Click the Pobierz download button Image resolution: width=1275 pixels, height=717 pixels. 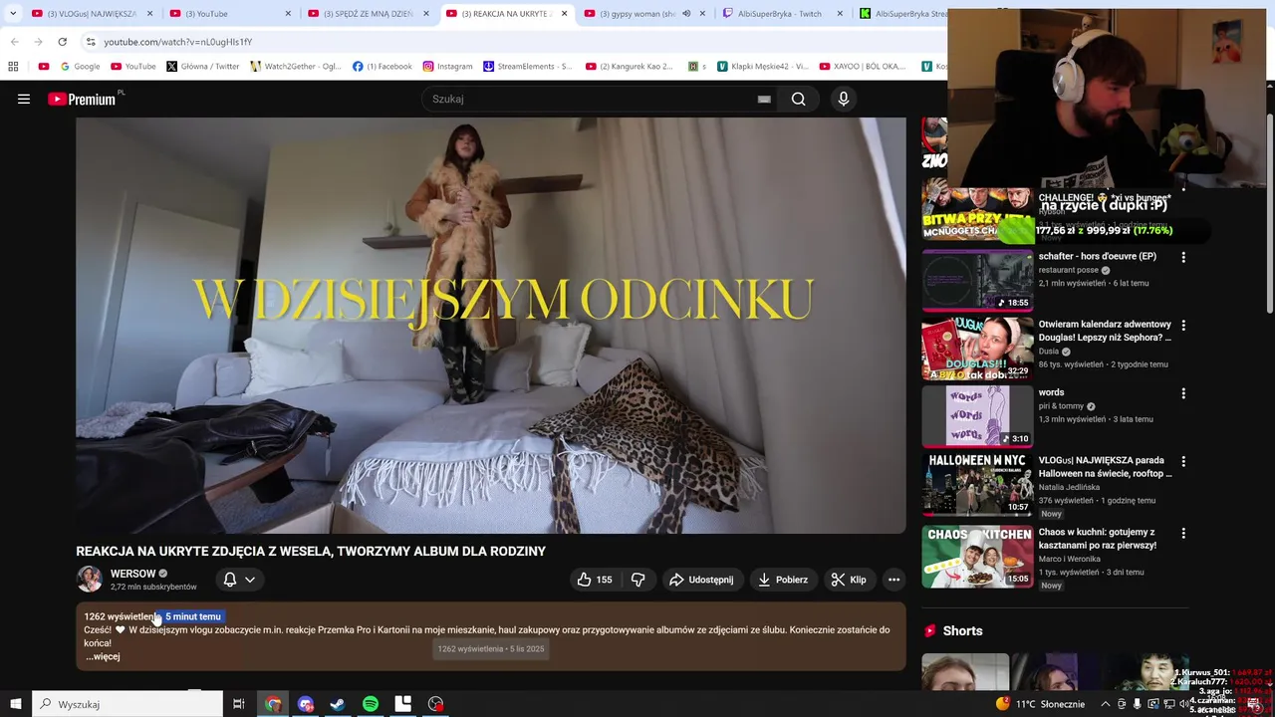pyautogui.click(x=783, y=580)
